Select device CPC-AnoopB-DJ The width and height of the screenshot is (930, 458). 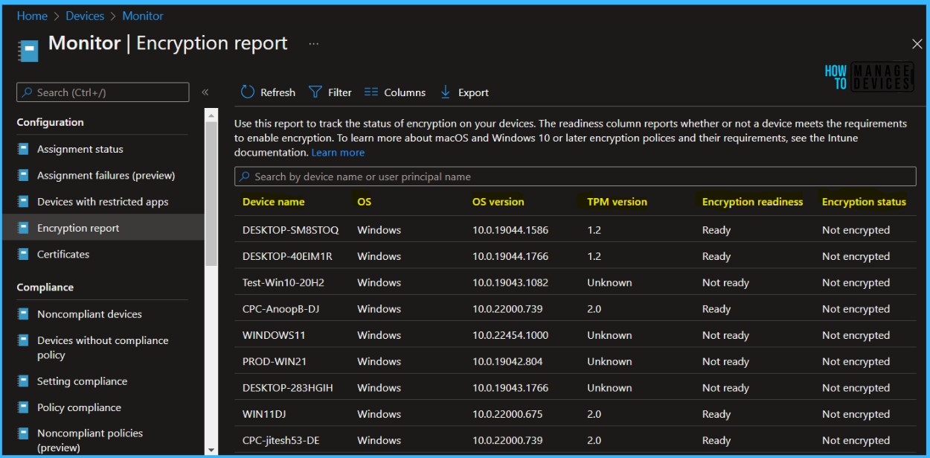[280, 309]
